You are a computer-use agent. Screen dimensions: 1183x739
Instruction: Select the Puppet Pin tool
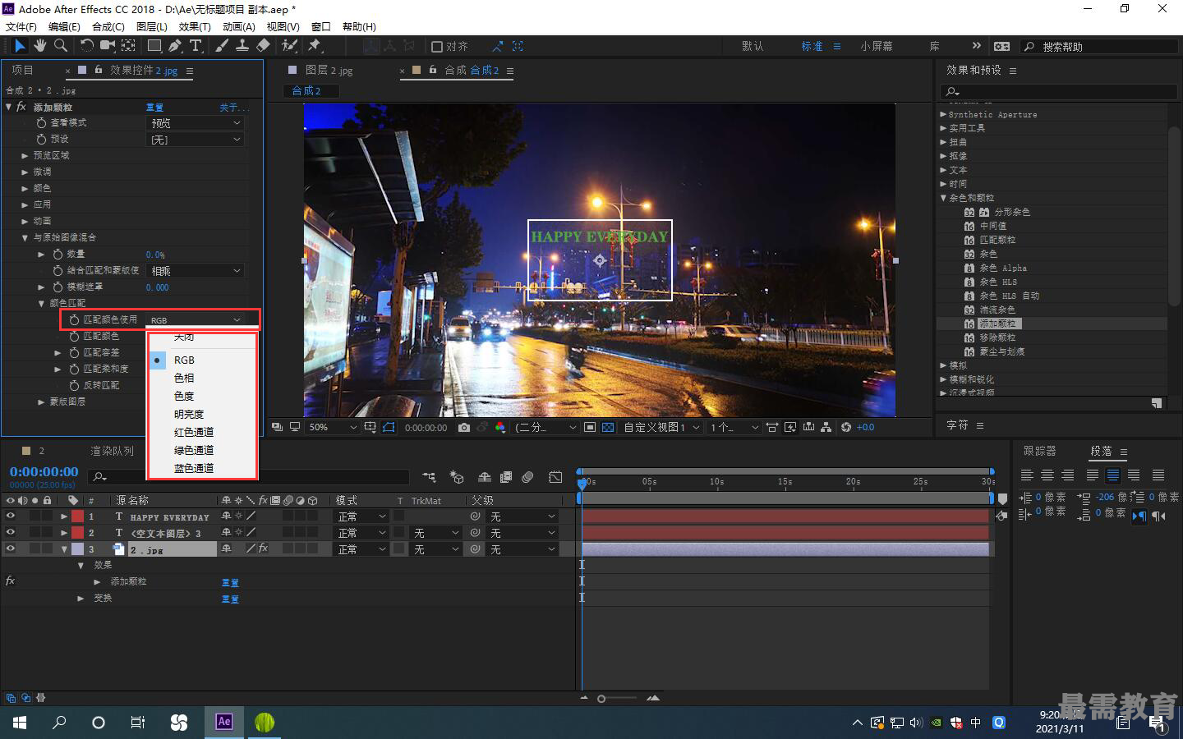click(315, 46)
